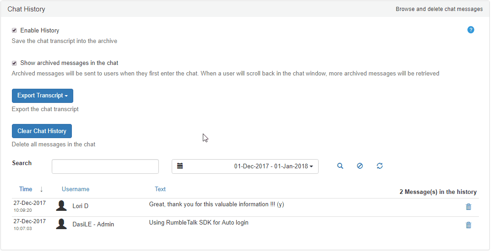Screen dimensions: 499x252
Task: Click Lori D's avatar icon
Action: pyautogui.click(x=61, y=206)
